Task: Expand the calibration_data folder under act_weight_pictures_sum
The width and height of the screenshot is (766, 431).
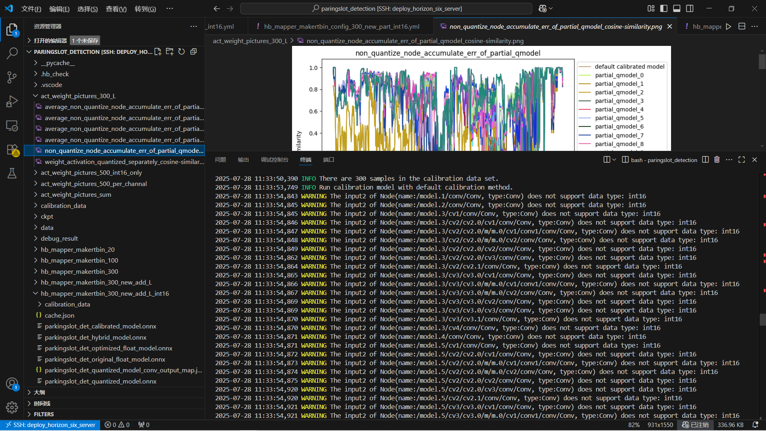Action: pos(63,206)
